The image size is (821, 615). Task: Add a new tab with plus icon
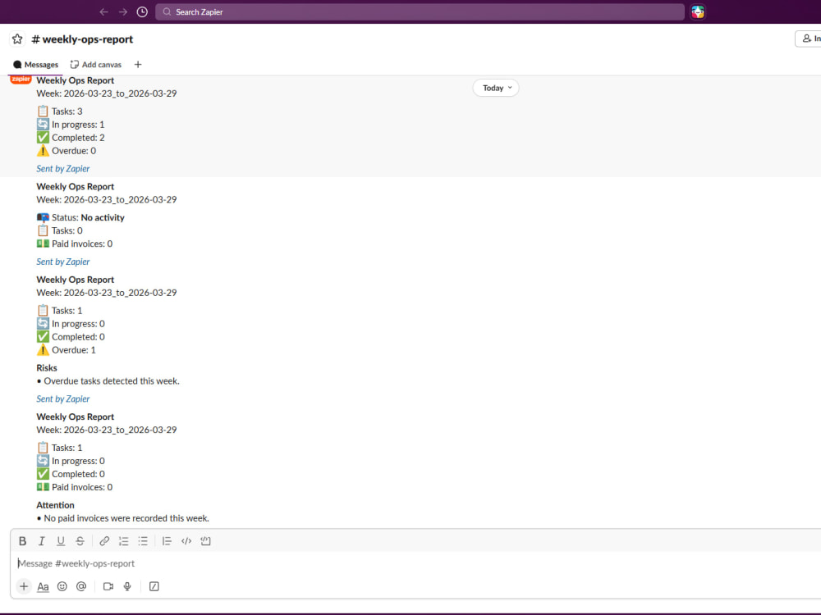pyautogui.click(x=138, y=65)
